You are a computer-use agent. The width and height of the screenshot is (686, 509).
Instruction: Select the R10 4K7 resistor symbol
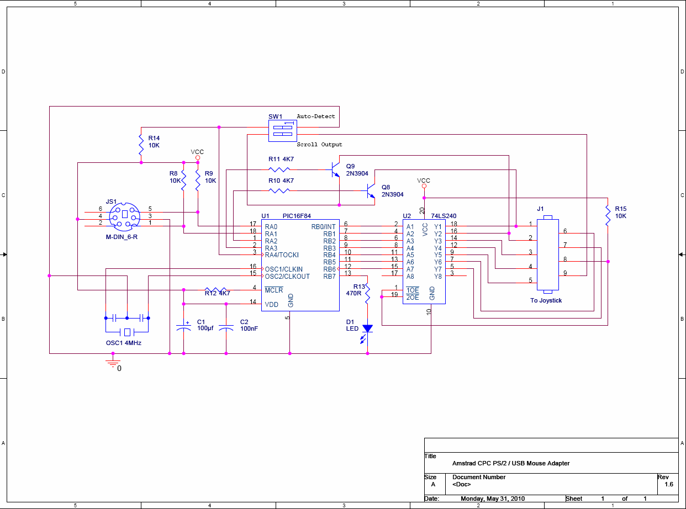(279, 191)
